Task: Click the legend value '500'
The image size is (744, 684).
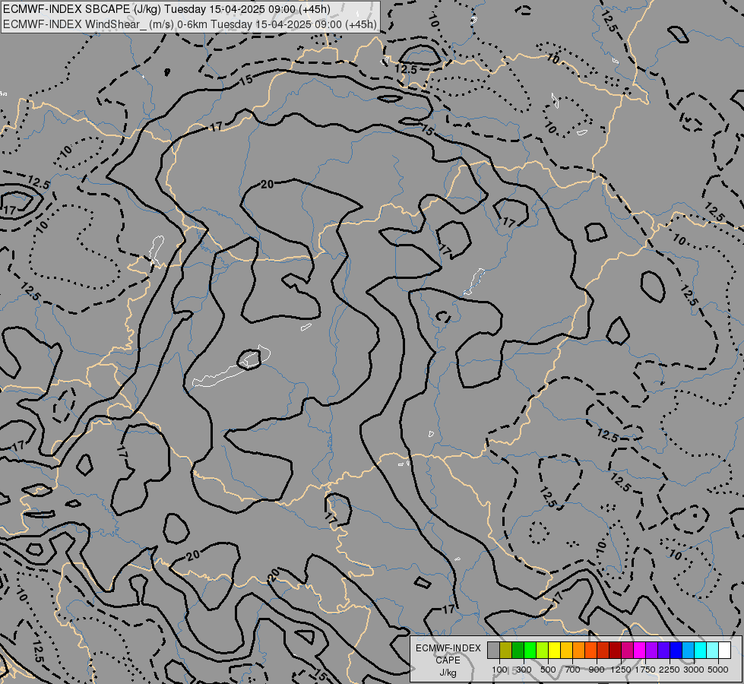Action: point(548,670)
